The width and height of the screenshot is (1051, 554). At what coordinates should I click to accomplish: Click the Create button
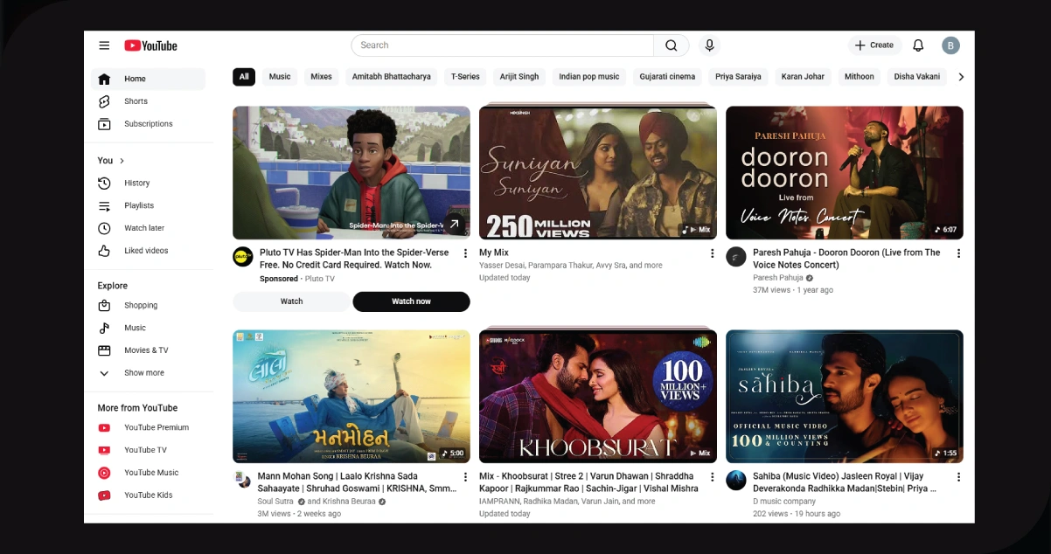(x=874, y=45)
